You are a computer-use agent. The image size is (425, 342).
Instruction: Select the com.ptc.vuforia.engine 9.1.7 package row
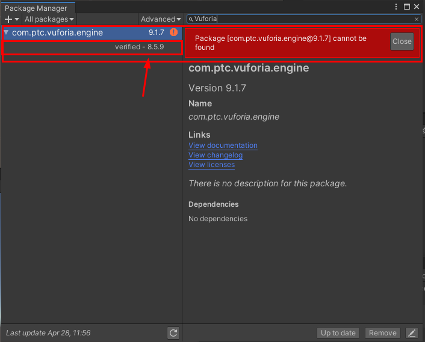point(93,32)
